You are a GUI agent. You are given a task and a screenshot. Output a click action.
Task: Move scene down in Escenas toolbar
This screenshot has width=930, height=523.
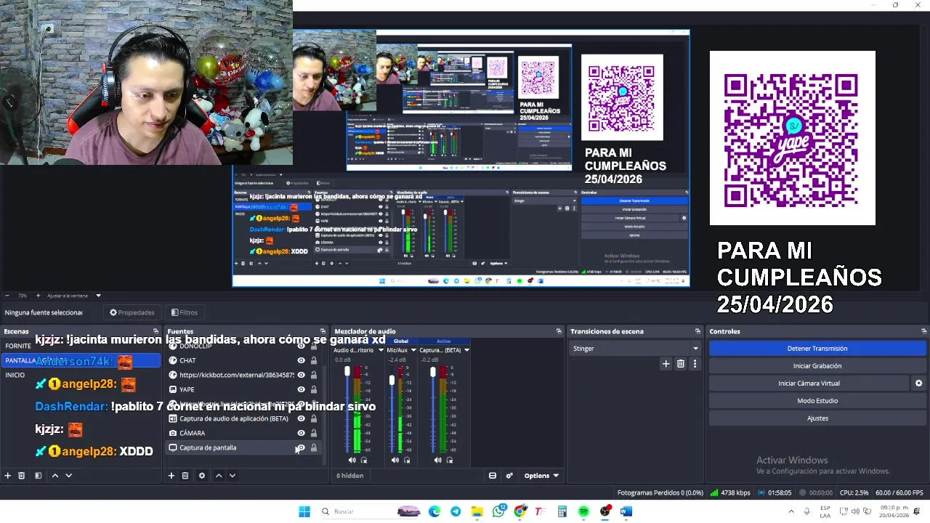pos(68,476)
